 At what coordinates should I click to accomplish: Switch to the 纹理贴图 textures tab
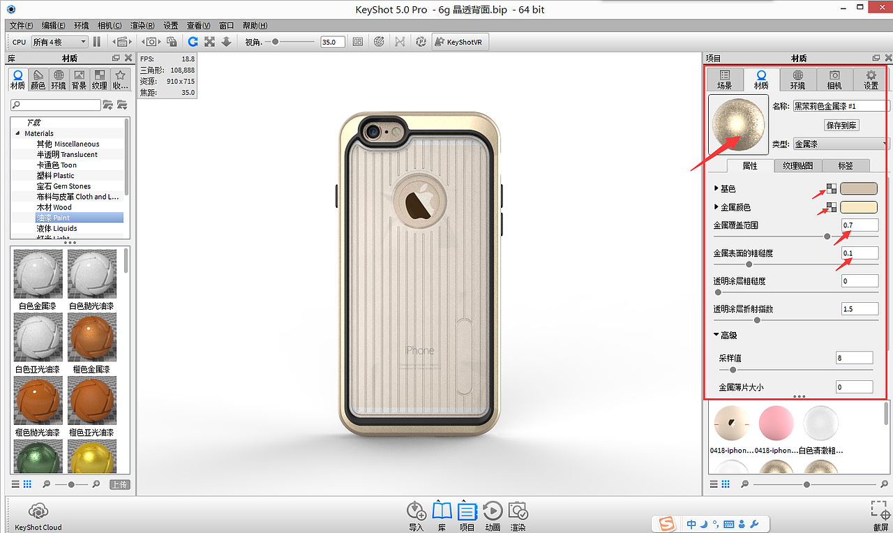click(798, 165)
